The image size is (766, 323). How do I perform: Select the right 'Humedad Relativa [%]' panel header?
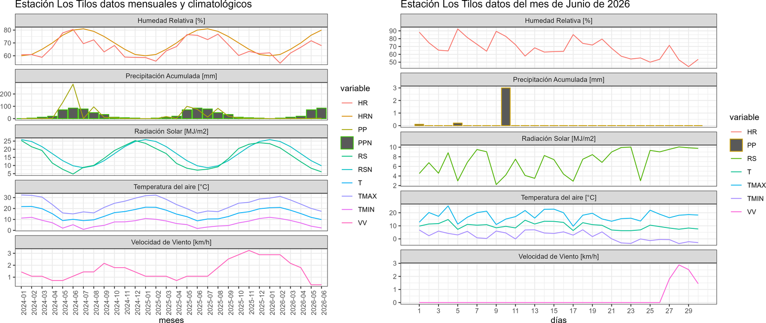click(x=559, y=21)
